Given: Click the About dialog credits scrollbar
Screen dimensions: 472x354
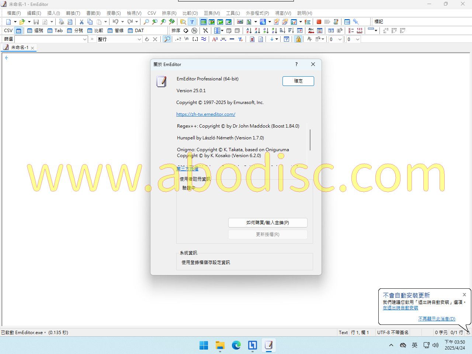Looking at the screenshot, I should 310,140.
